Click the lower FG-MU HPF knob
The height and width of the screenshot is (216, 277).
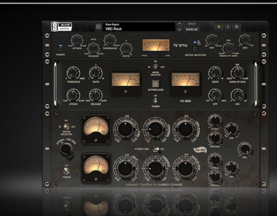pos(232,169)
